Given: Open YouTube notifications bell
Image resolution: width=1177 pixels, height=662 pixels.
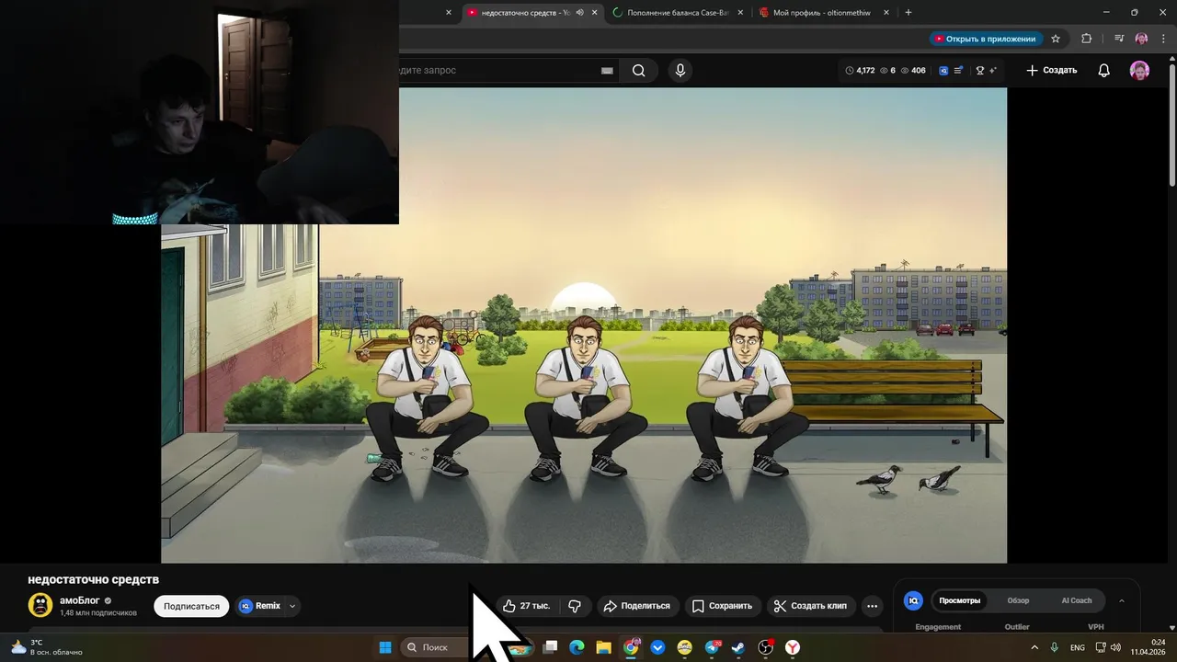Looking at the screenshot, I should point(1104,71).
